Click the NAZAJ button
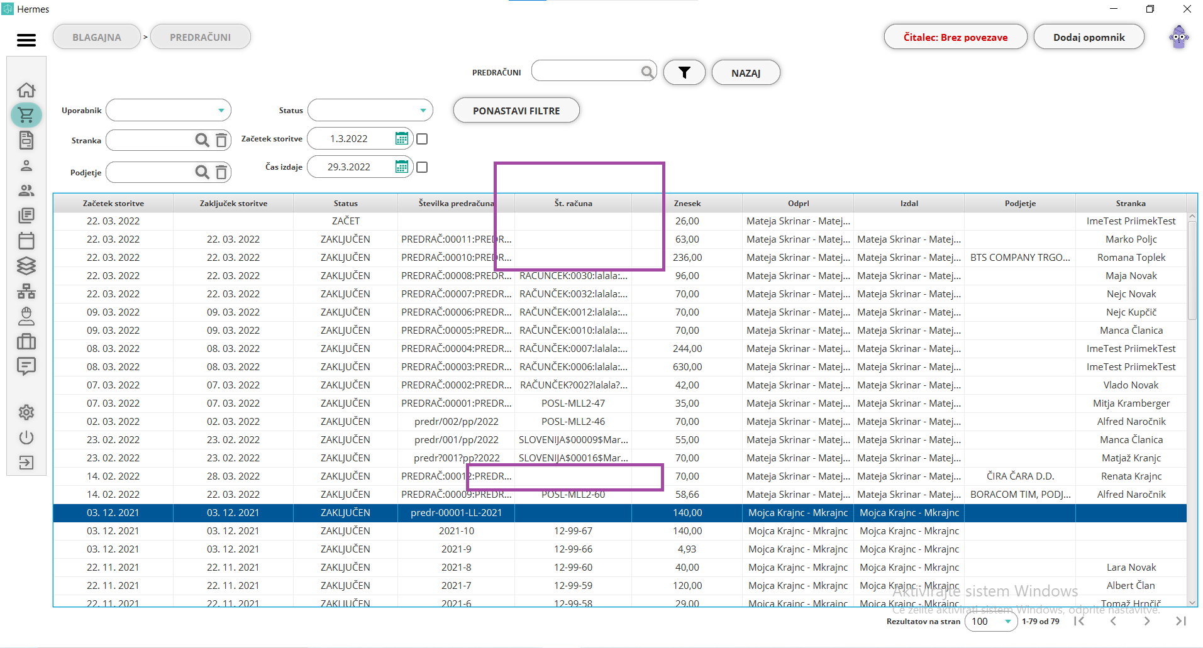Screen dimensions: 1203x648 click(746, 73)
